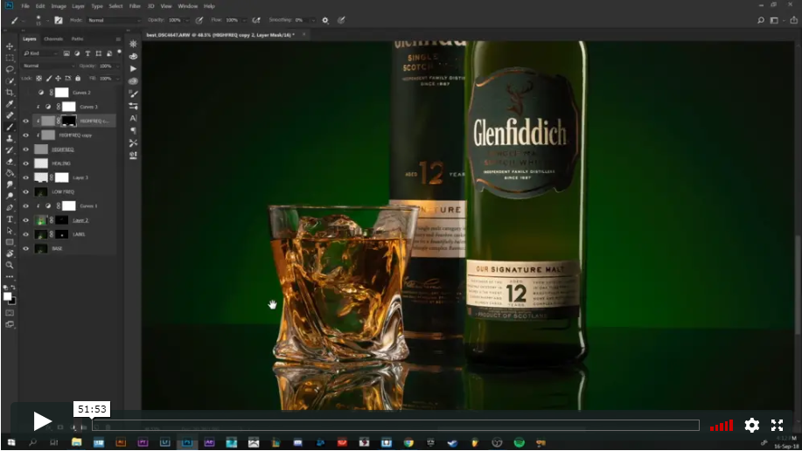Open the Brush Preset picker dropdown

click(x=47, y=20)
